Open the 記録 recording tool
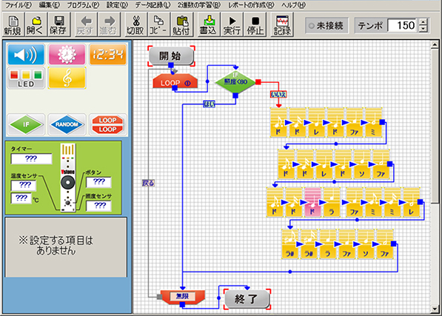 282,24
